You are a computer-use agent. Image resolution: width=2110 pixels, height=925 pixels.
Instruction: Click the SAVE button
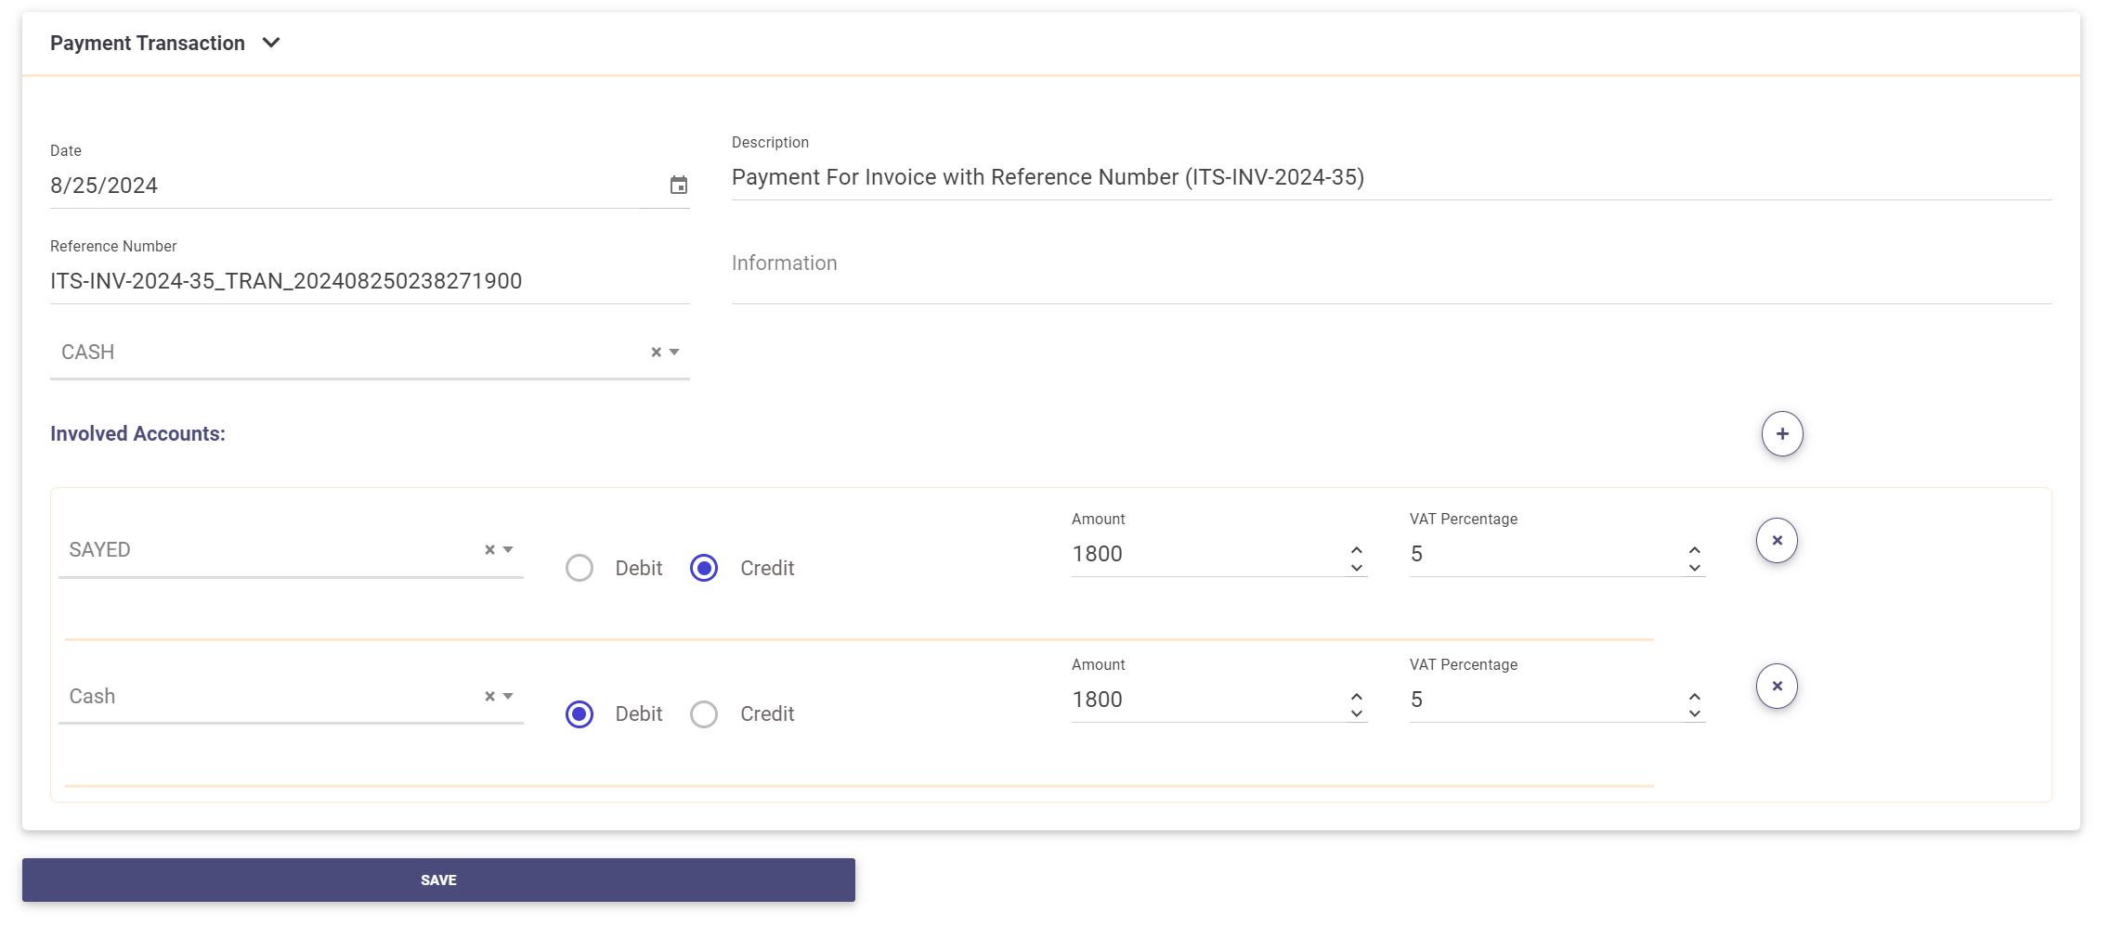[438, 880]
